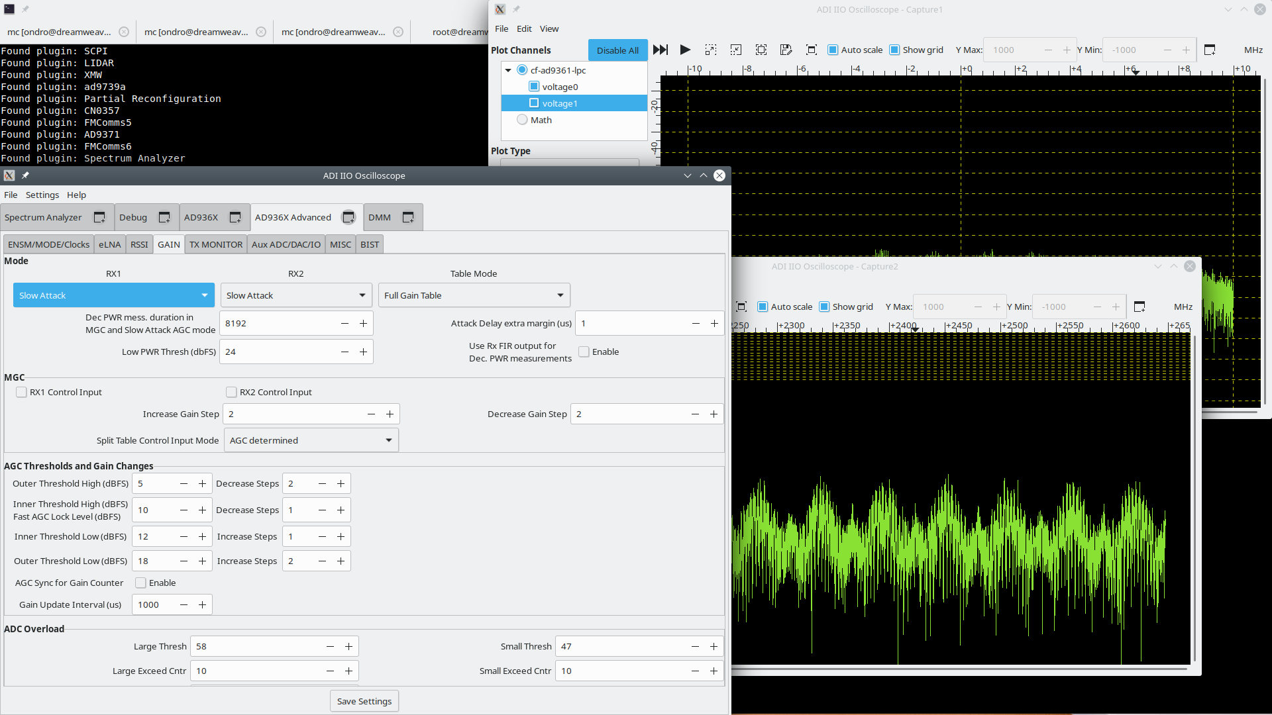The image size is (1272, 715).
Task: Toggle Show grid checkbox in Capture1
Action: 894,50
